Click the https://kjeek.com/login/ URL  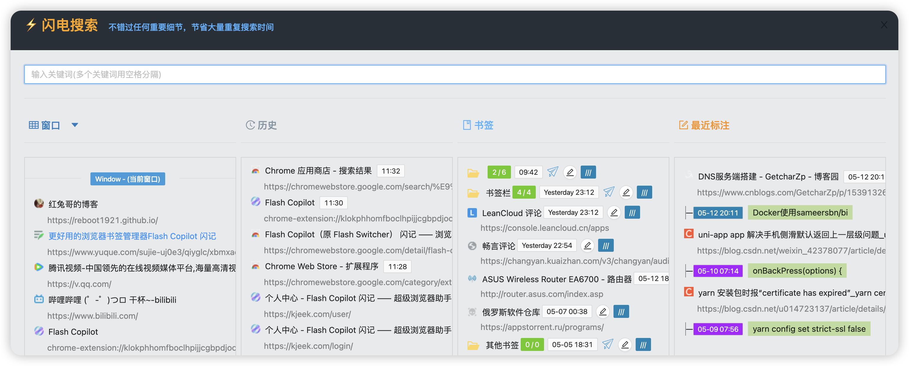[x=309, y=346]
